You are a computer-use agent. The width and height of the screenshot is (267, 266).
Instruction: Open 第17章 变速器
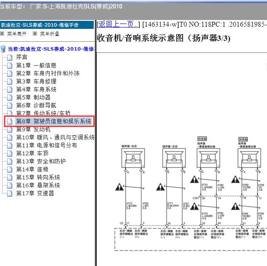[35, 193]
